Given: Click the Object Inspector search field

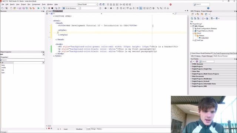Looking at the screenshot, I should [22, 60].
